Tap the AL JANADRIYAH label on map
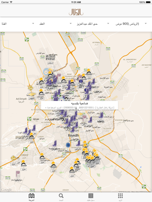The image size is (152, 202). pyautogui.click(x=130, y=59)
